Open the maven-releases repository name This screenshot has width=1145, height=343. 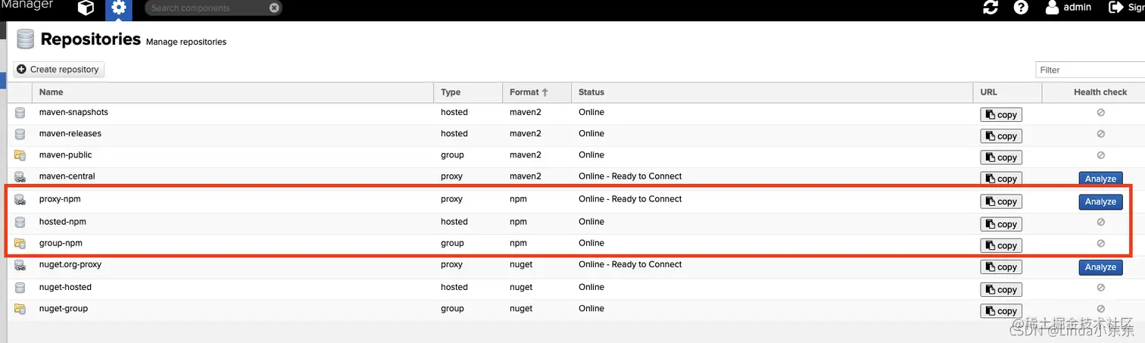70,133
